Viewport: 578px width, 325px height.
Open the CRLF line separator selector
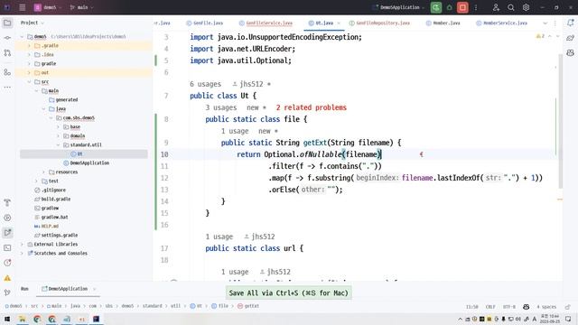click(490, 307)
